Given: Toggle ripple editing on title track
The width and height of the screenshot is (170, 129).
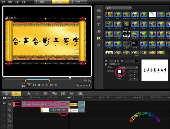Looking at the screenshot, I should (4, 126).
